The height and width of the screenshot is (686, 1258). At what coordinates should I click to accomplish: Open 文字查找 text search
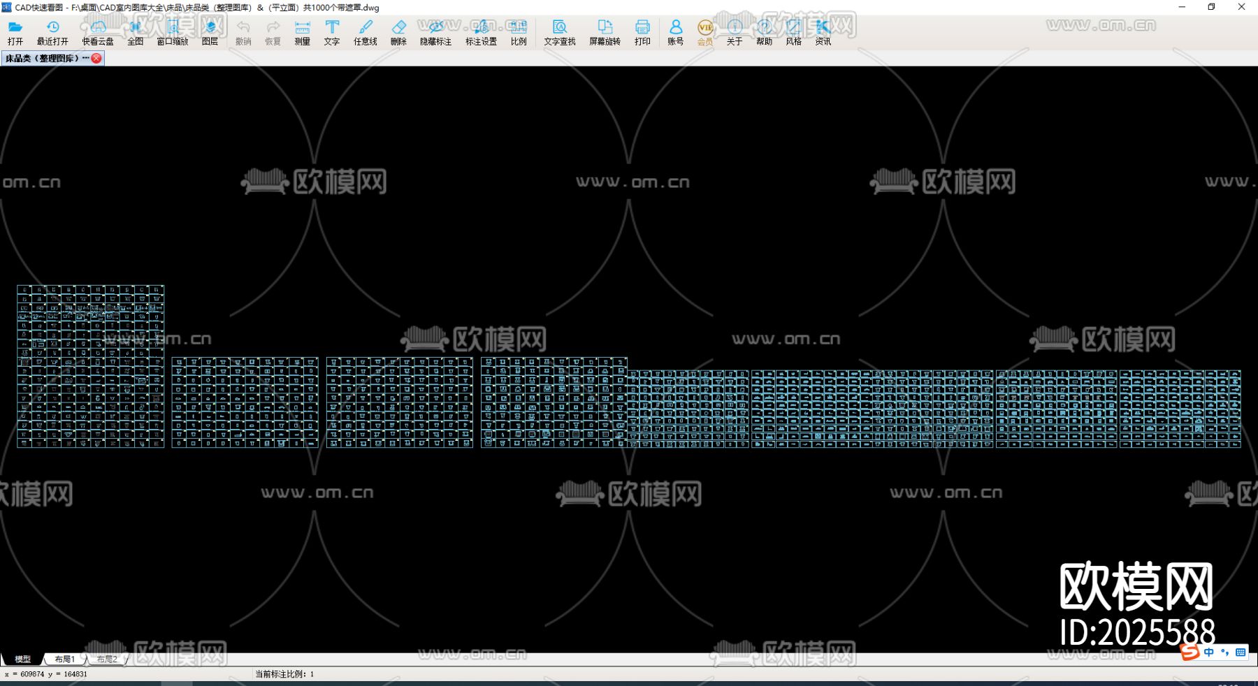(x=560, y=32)
